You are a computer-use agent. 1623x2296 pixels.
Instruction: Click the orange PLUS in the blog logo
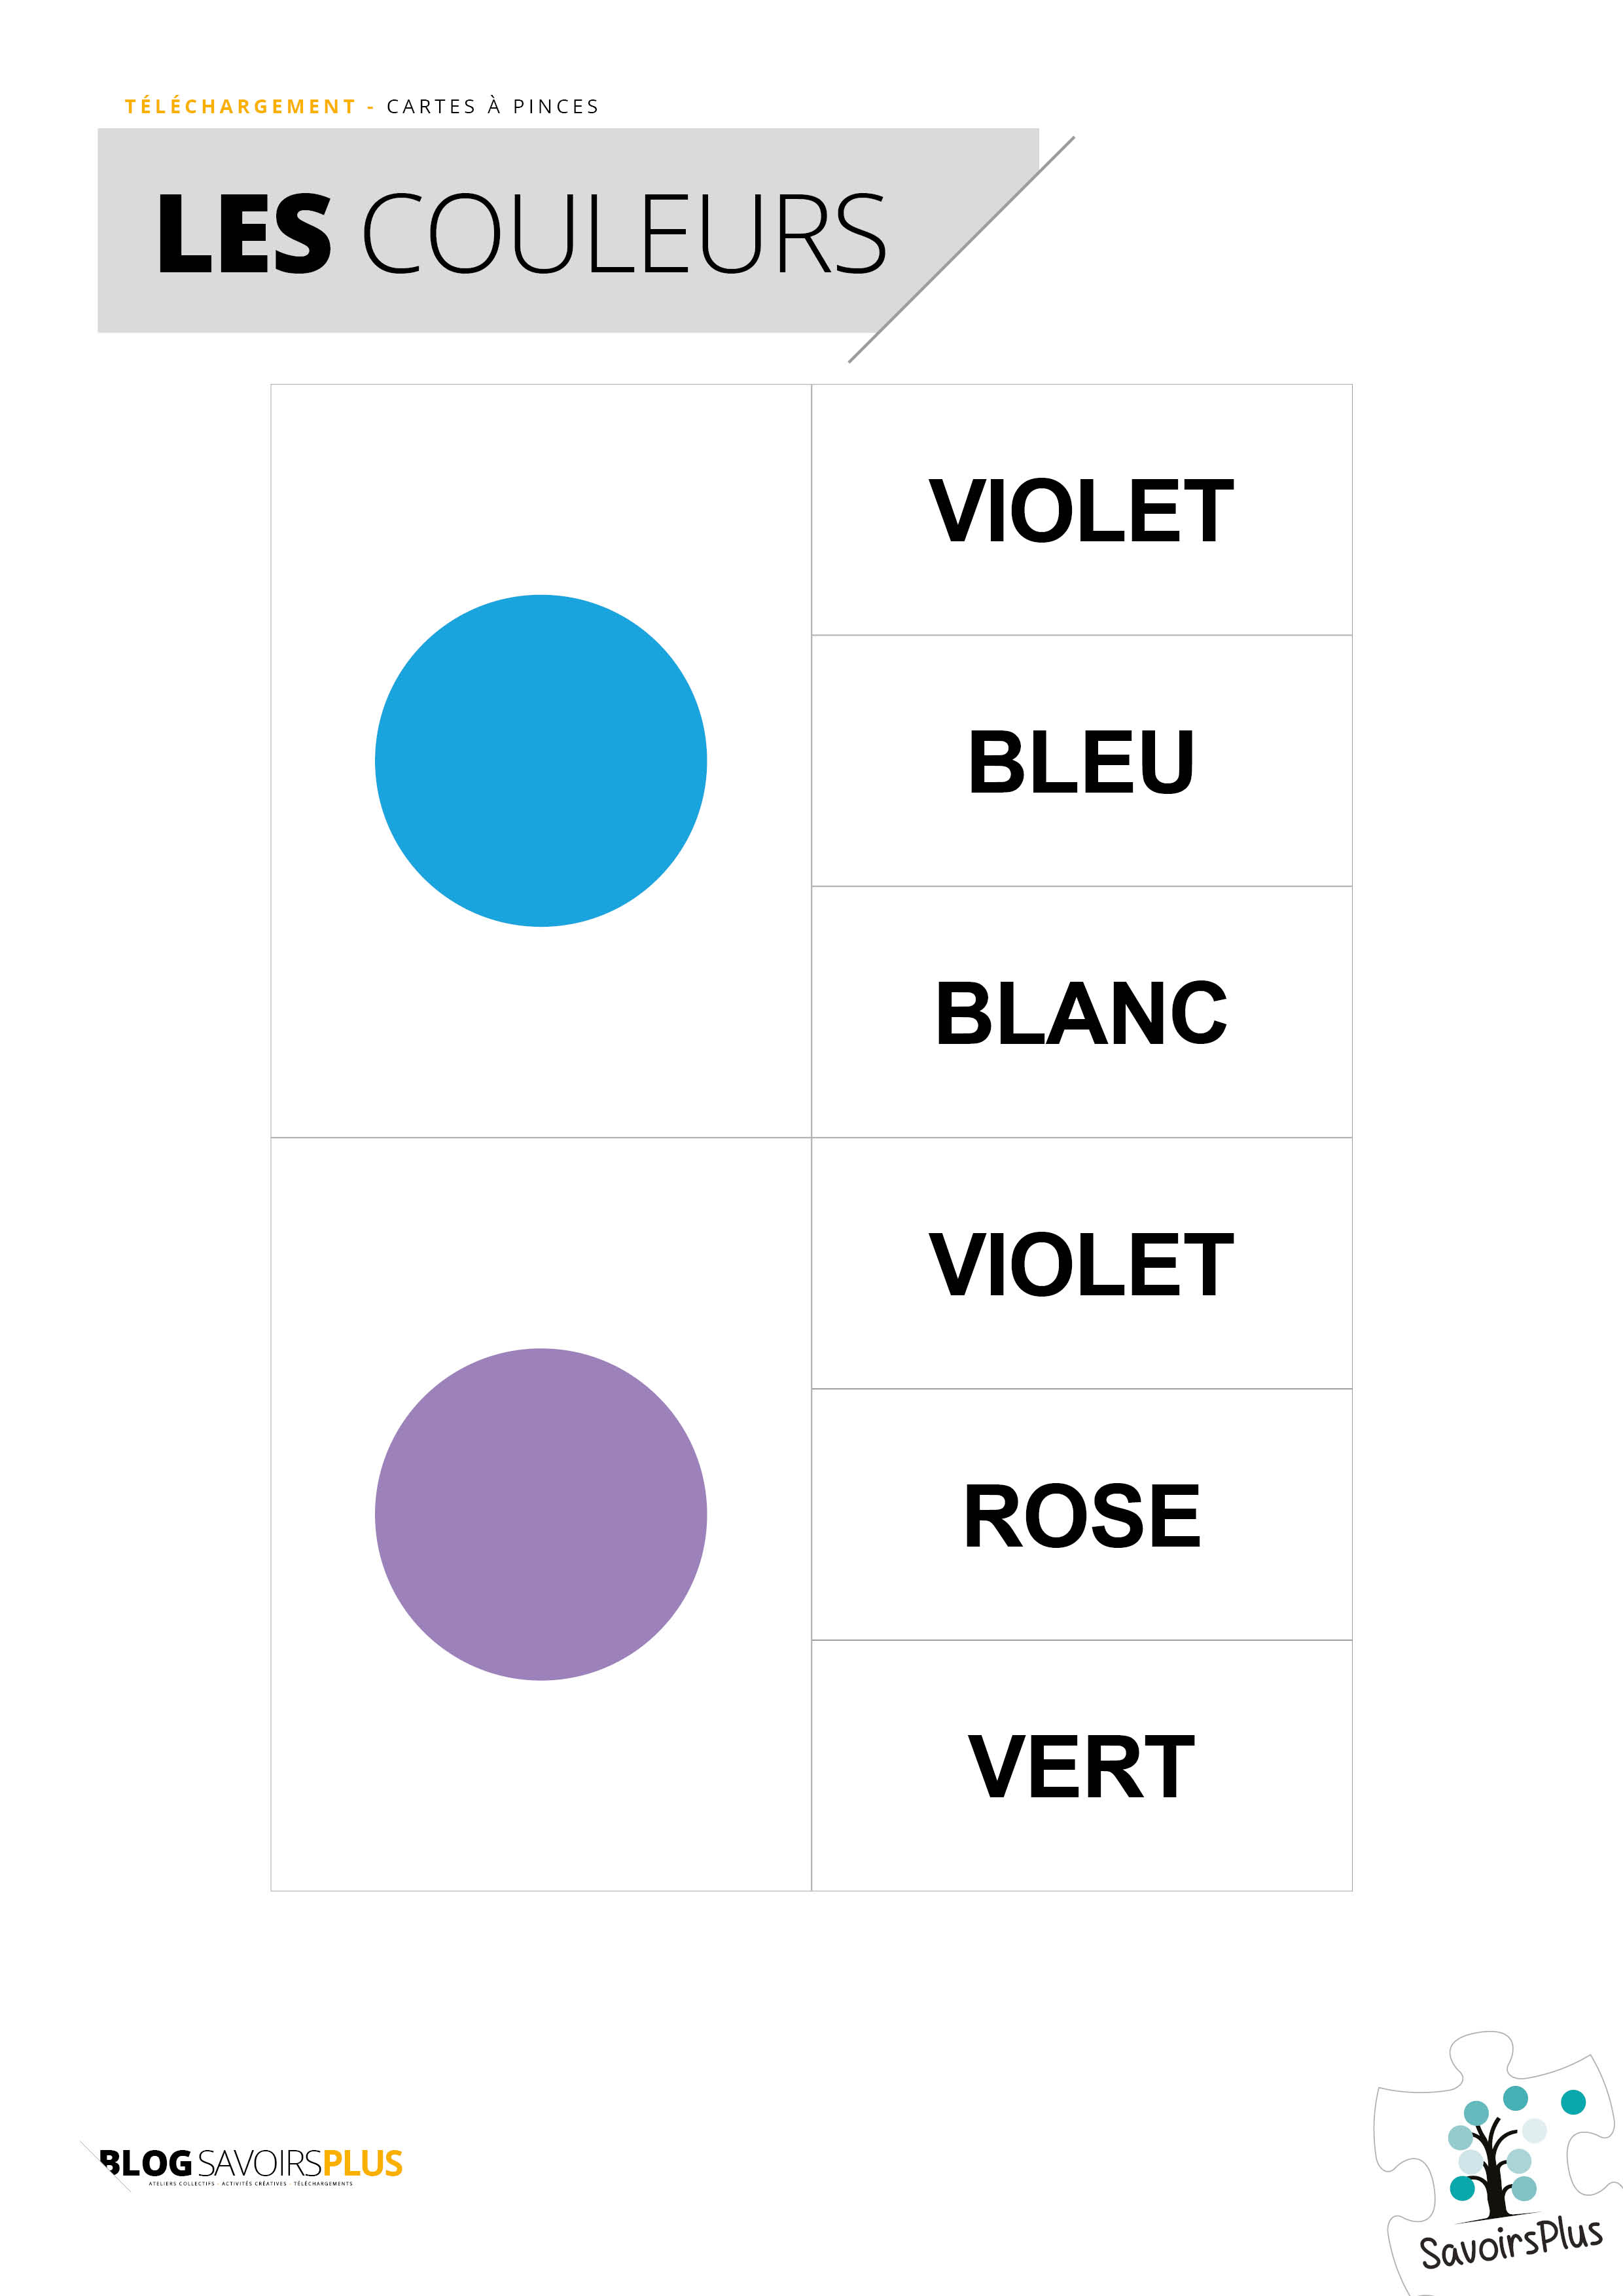point(362,2163)
